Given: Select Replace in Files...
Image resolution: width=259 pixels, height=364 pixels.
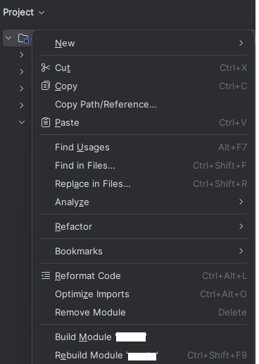Looking at the screenshot, I should pos(143,184).
